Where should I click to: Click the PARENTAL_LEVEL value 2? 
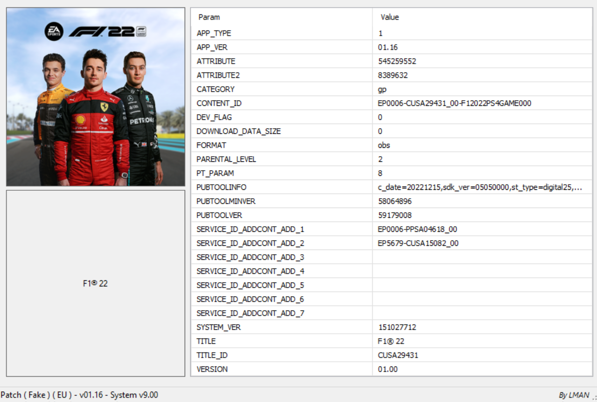[x=380, y=159]
